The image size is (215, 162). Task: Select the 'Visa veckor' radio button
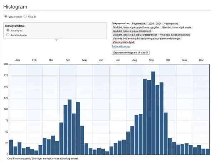[x=6, y=16]
